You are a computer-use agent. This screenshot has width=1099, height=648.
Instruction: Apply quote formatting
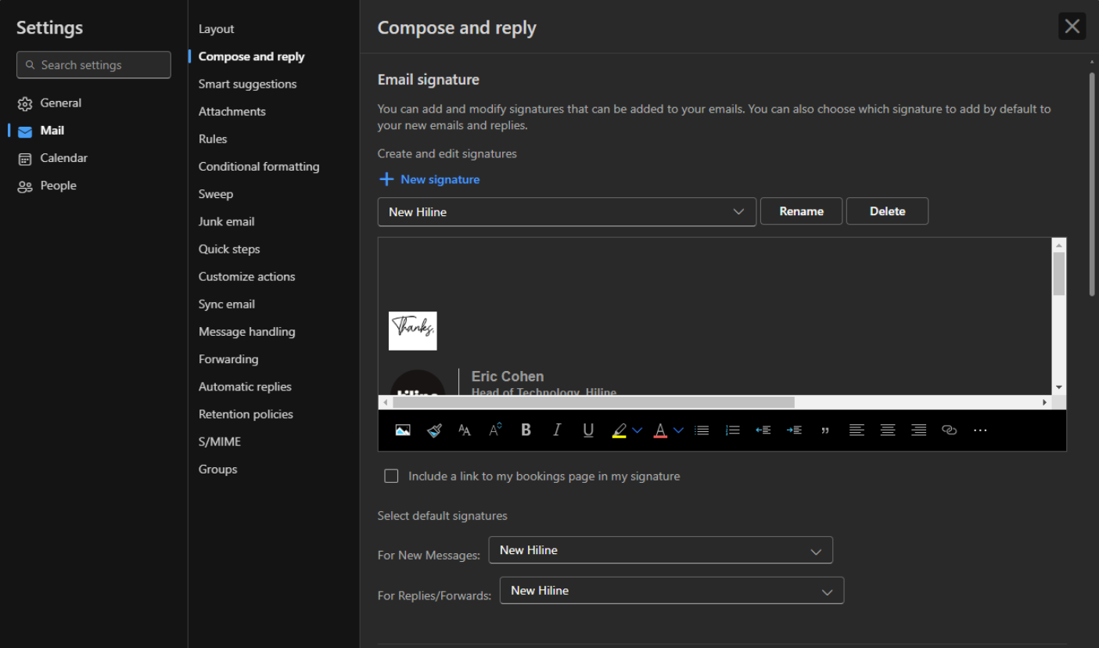(x=825, y=430)
